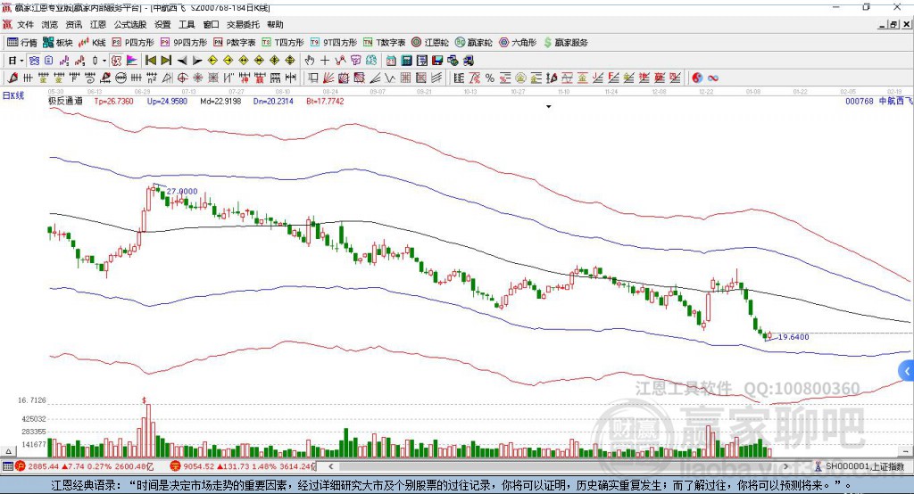914x494 pixels.
Task: Open the 浏览 menu
Action: 50,24
